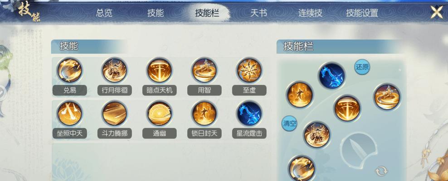
Task: Choose the 用智 skill icon in the skill list
Action: click(205, 70)
